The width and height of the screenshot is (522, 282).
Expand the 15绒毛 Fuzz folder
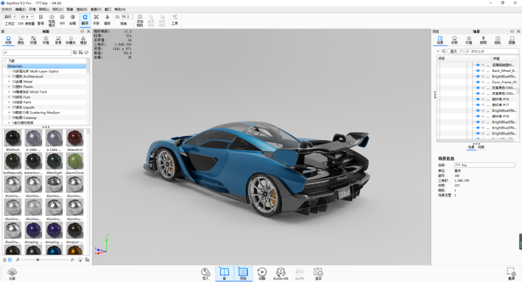(9, 97)
